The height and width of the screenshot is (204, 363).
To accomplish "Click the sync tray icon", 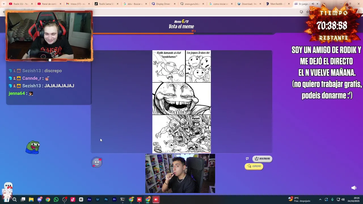I will click(326, 199).
